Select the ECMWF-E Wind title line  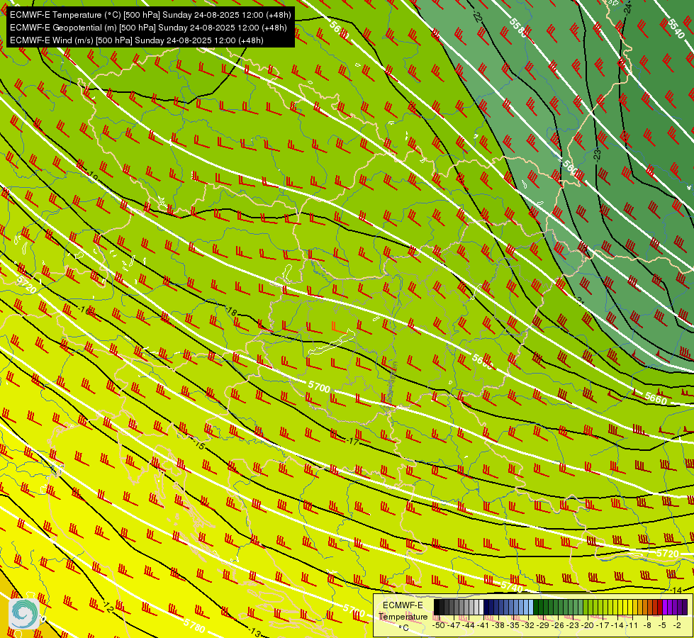pyautogui.click(x=137, y=40)
